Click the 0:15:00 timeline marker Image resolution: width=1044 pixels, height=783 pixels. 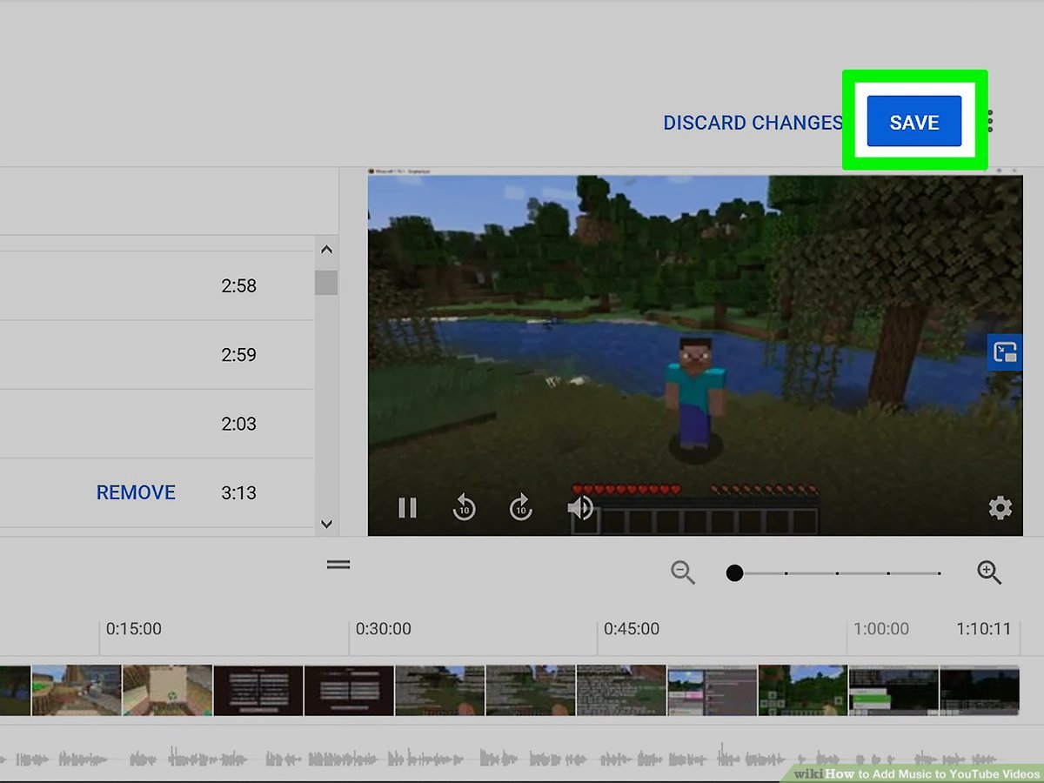pyautogui.click(x=133, y=628)
